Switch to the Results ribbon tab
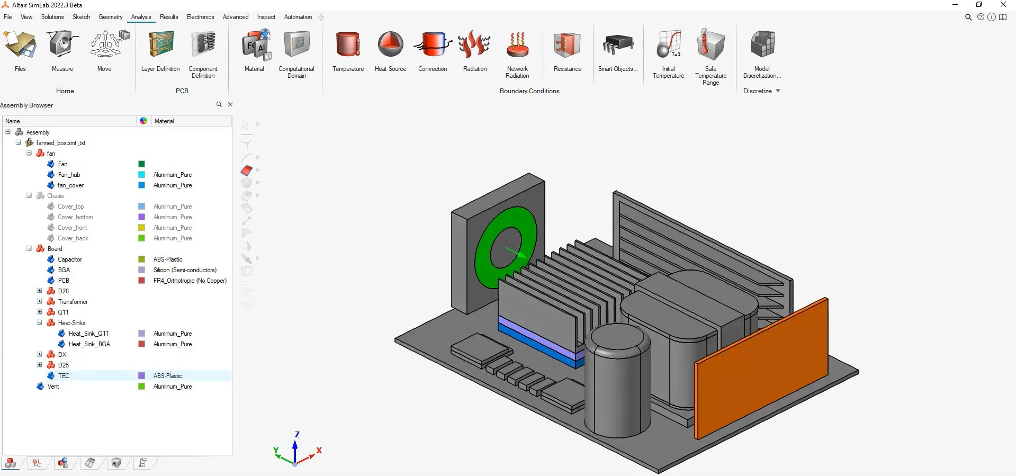Viewport: 1016px width, 476px height. click(x=169, y=17)
